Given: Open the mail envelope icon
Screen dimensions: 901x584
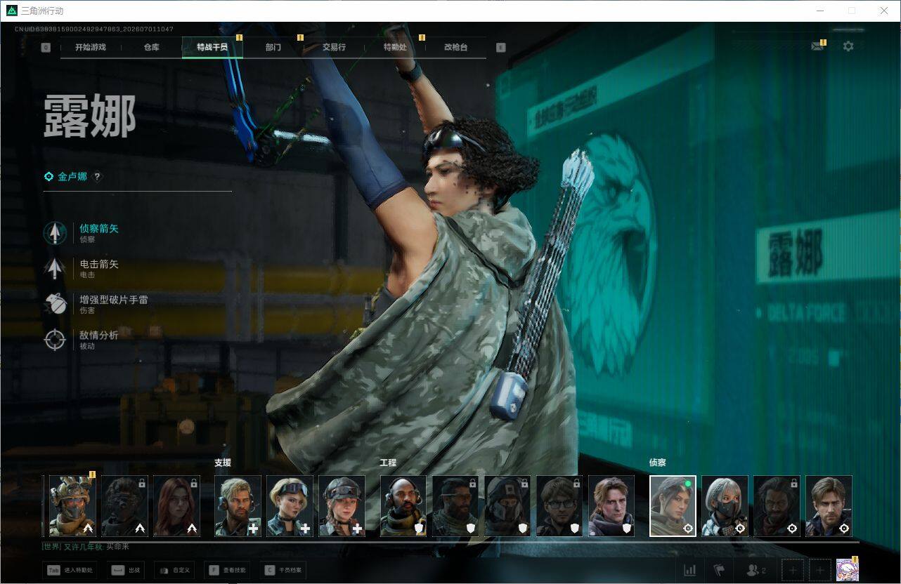Looking at the screenshot, I should click(x=817, y=46).
